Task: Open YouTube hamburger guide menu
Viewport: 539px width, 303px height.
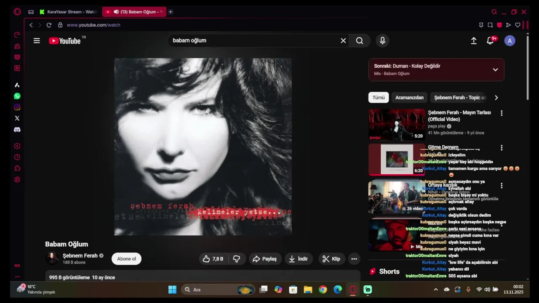Action: click(x=37, y=41)
